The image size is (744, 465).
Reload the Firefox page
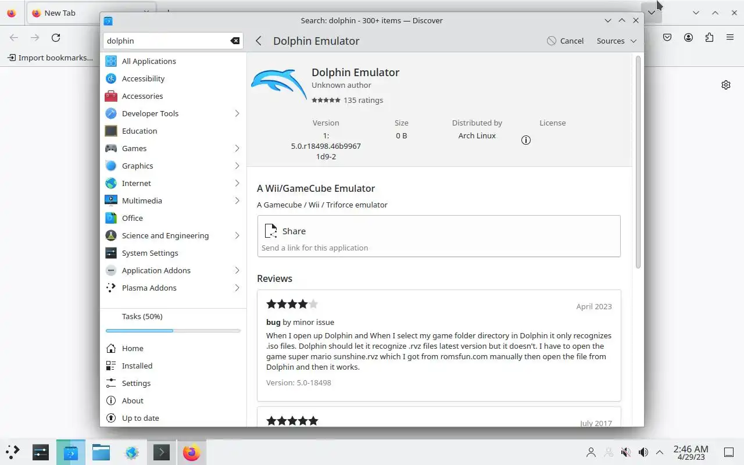[56, 38]
